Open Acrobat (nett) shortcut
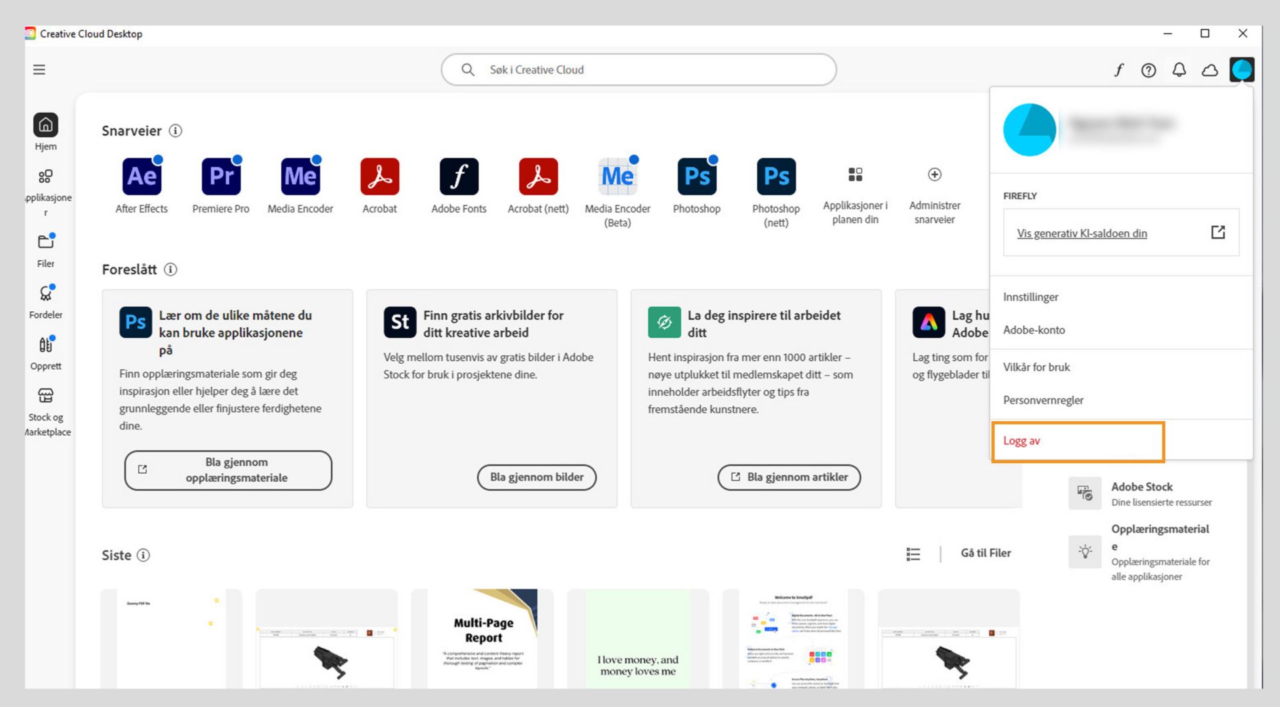 click(538, 177)
